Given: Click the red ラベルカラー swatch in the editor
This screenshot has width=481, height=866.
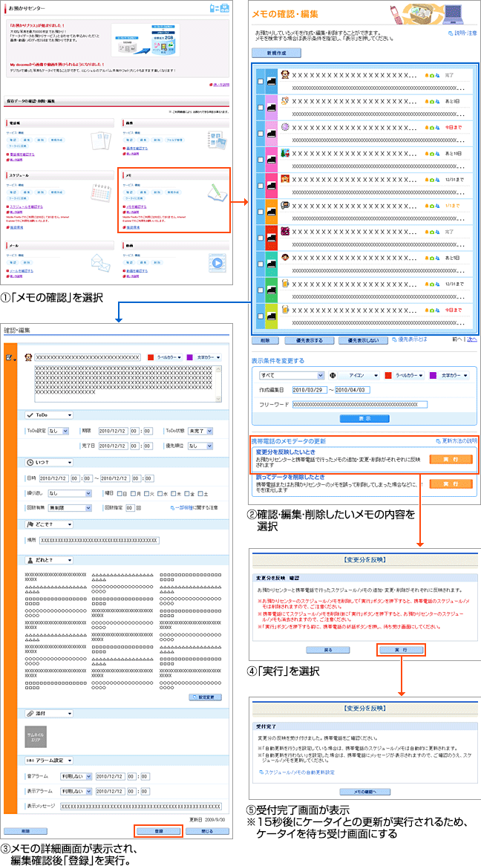Looking at the screenshot, I should coord(151,357).
